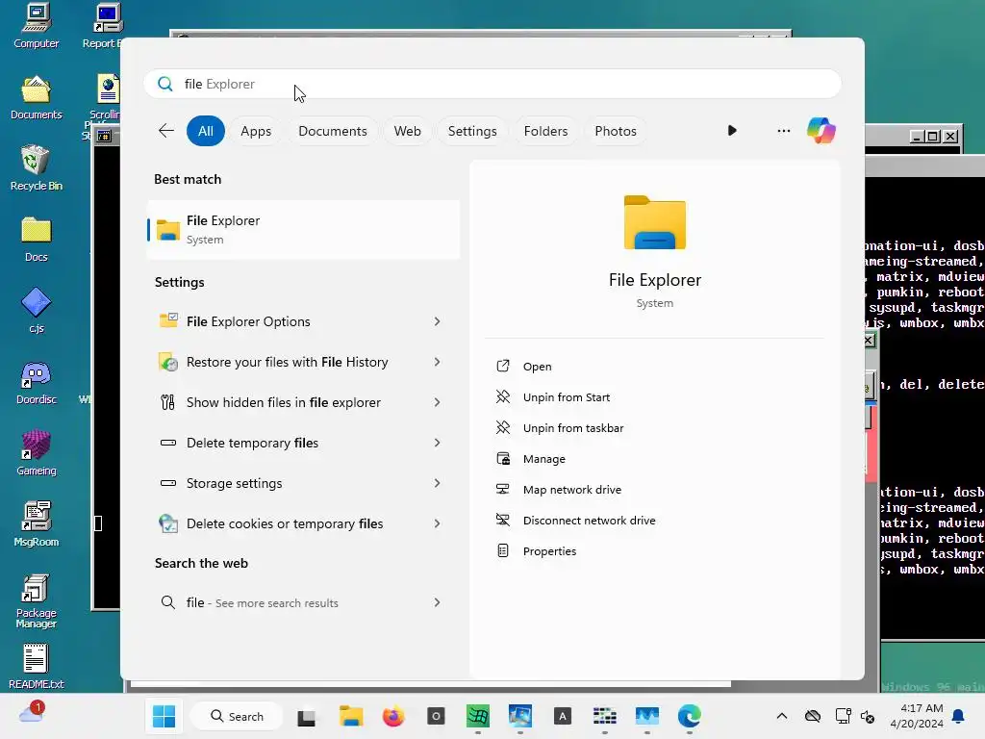Switch to Documents filter tab
The height and width of the screenshot is (739, 985).
click(332, 131)
